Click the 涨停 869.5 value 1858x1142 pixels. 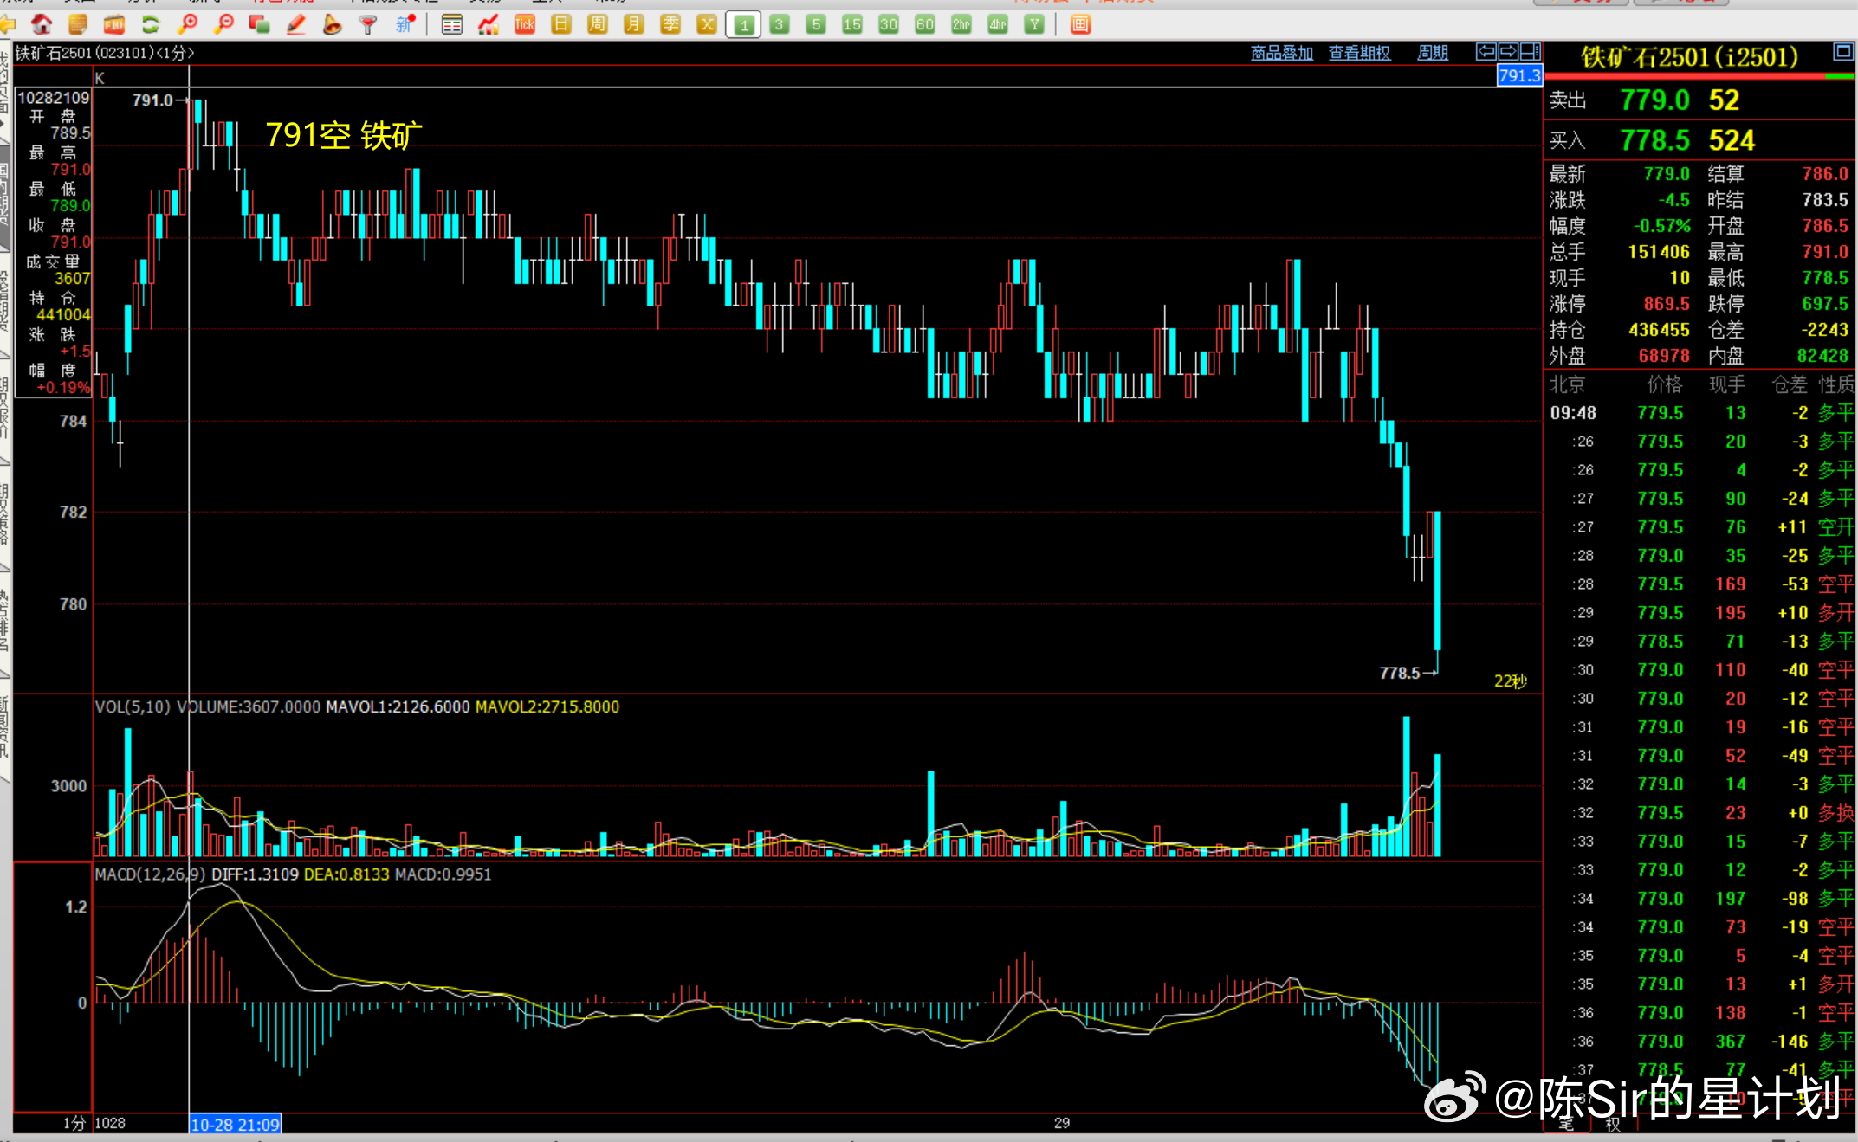1667,304
